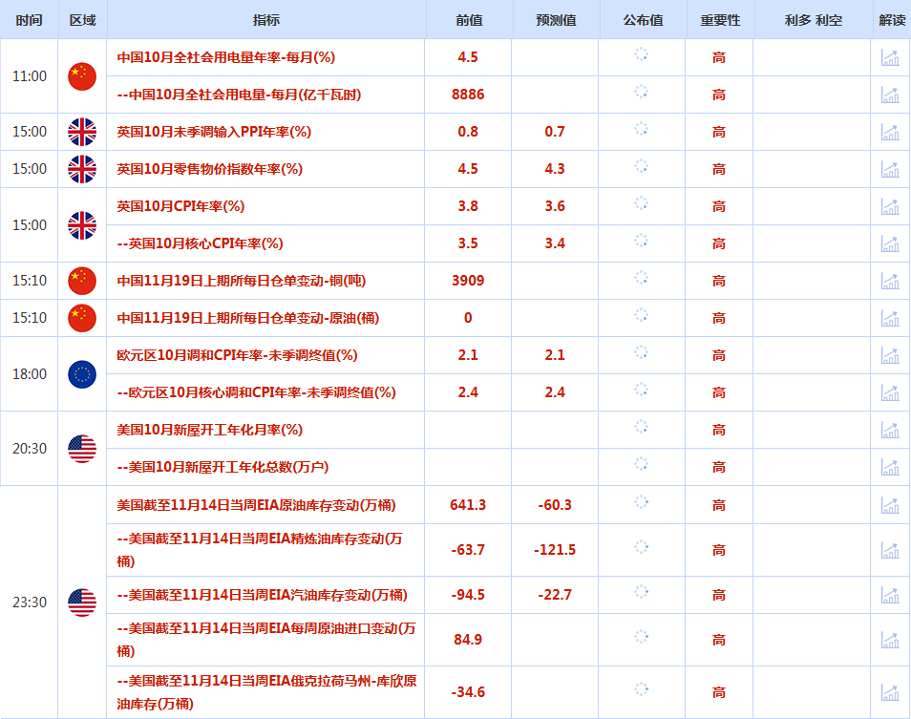The image size is (911, 719).
Task: Click the US flag at 20:30
Action: pyautogui.click(x=82, y=449)
